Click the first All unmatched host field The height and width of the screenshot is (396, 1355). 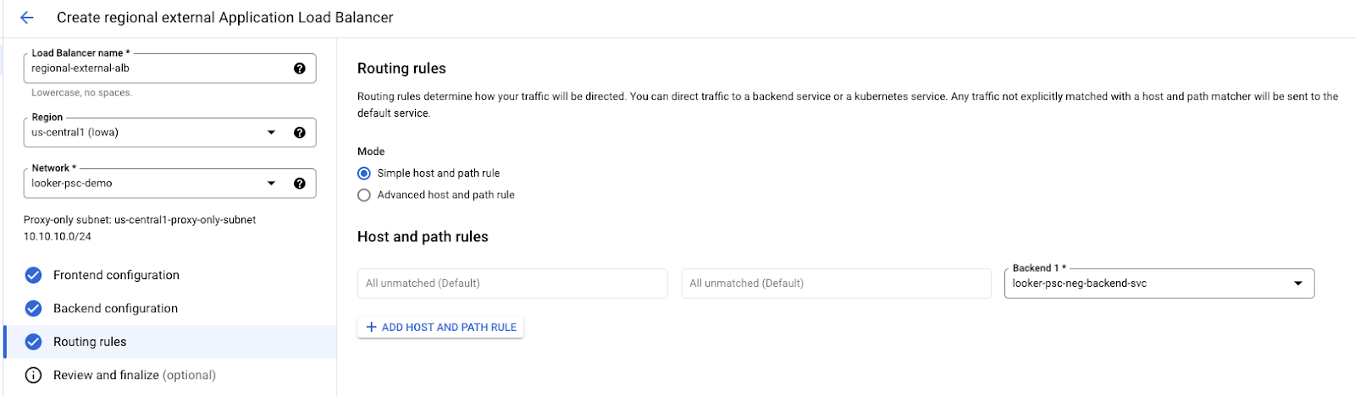click(x=512, y=283)
